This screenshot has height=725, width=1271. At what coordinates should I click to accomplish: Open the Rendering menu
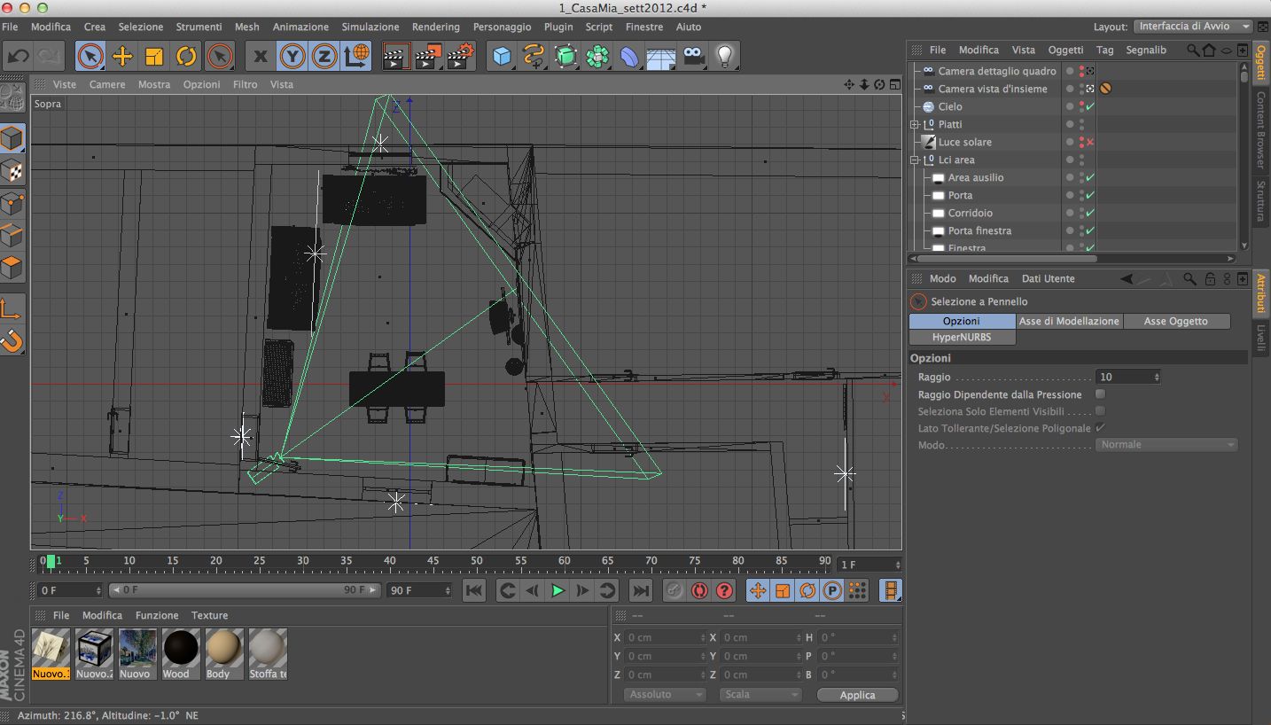click(435, 27)
